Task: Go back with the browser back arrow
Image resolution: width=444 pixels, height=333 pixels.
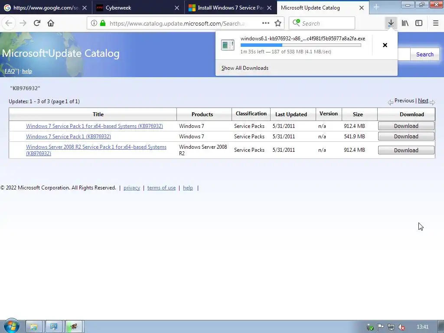Action: (x=9, y=23)
